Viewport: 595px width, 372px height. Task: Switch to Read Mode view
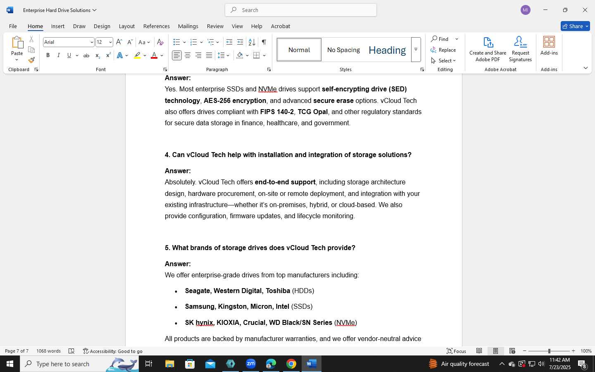tap(479, 351)
